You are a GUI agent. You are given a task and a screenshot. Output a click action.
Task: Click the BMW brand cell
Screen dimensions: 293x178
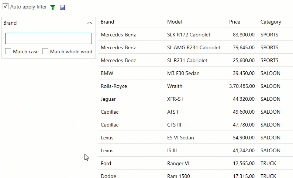(107, 73)
